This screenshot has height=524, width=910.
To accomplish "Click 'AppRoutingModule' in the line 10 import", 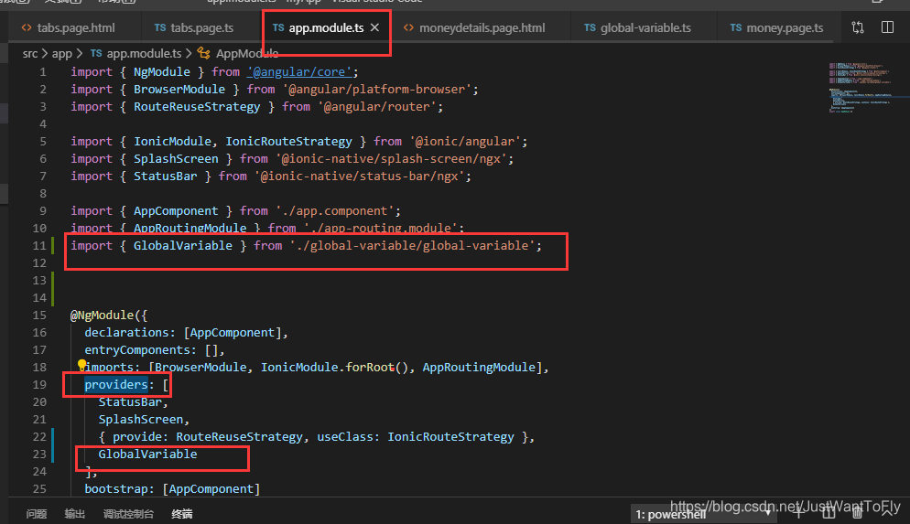I will (190, 229).
